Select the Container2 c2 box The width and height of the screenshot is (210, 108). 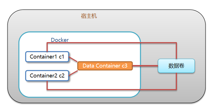point(47,76)
